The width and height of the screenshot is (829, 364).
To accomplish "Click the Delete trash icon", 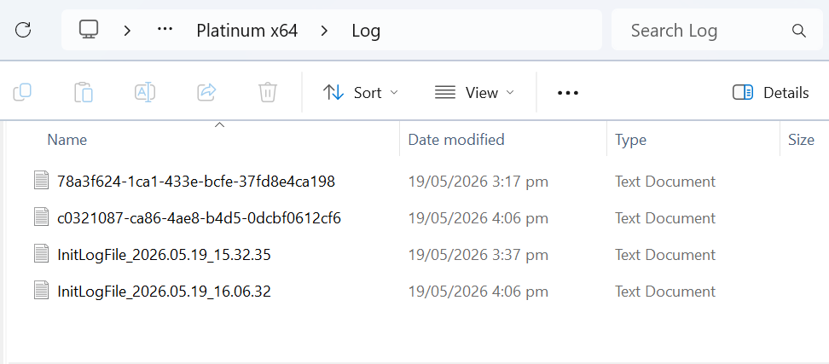I will [x=268, y=92].
